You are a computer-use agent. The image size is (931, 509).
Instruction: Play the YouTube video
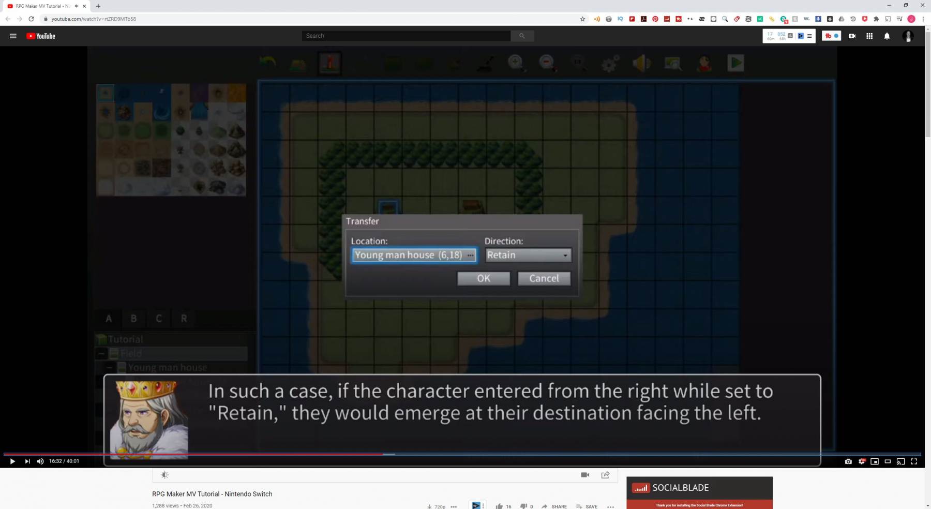tap(12, 461)
